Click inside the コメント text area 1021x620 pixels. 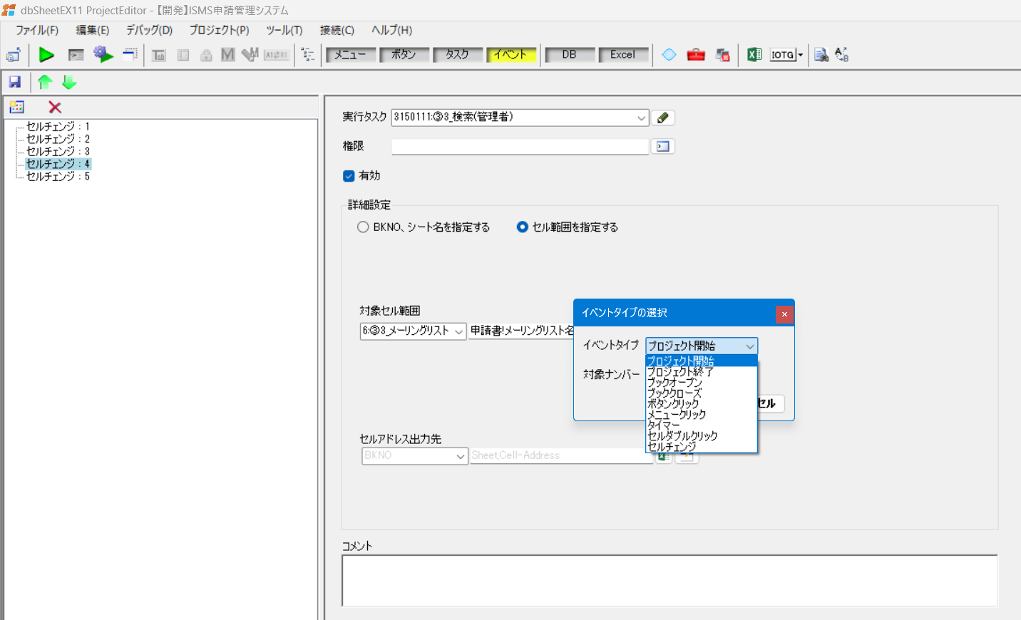669,580
